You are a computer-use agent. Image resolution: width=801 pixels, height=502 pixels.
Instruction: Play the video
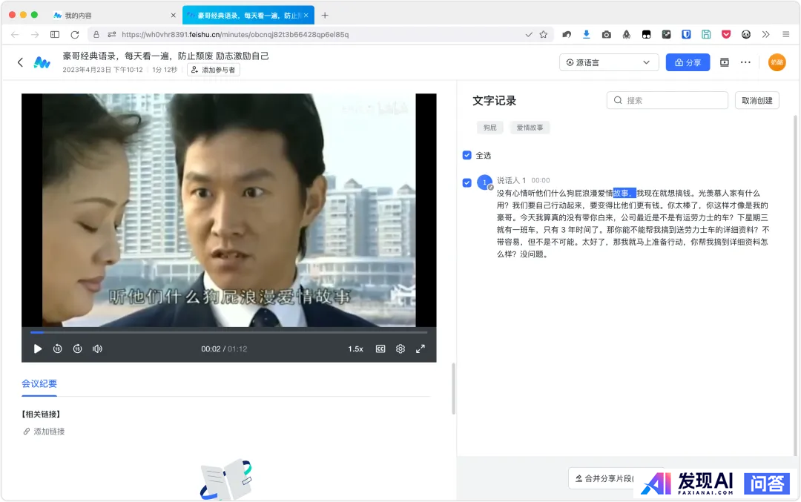click(x=37, y=349)
